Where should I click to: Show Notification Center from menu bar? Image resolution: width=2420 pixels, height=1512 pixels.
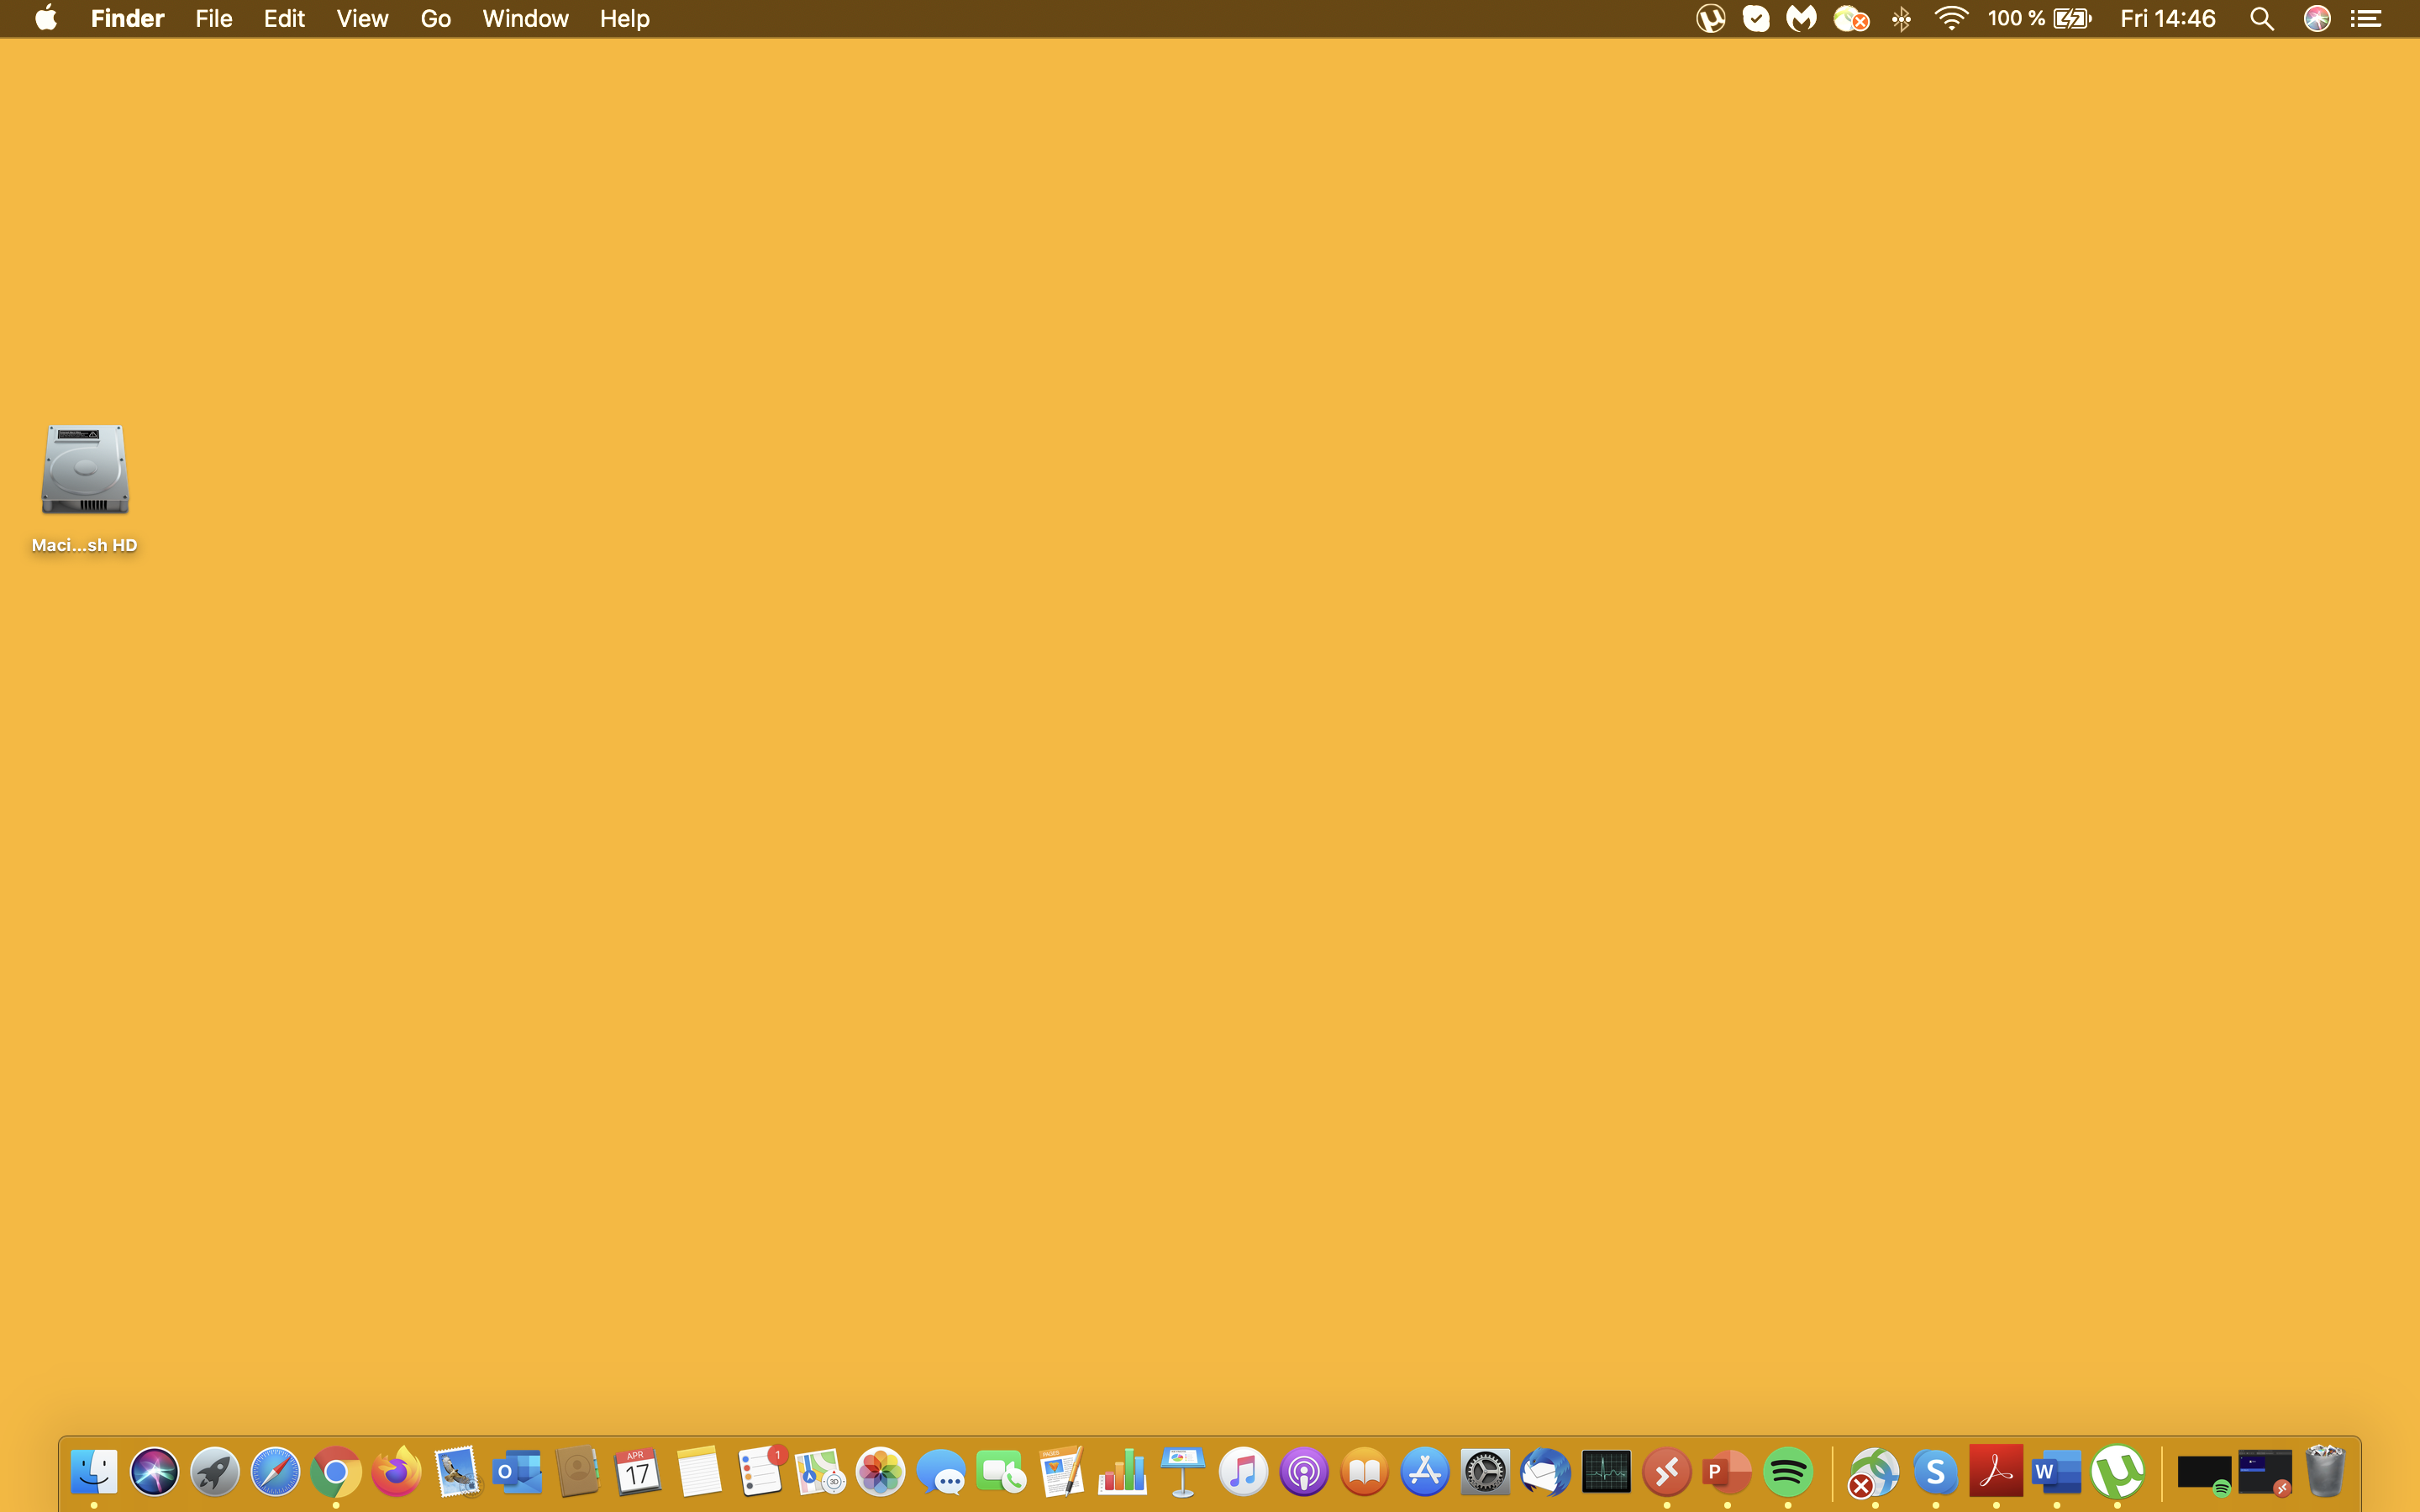[2366, 19]
